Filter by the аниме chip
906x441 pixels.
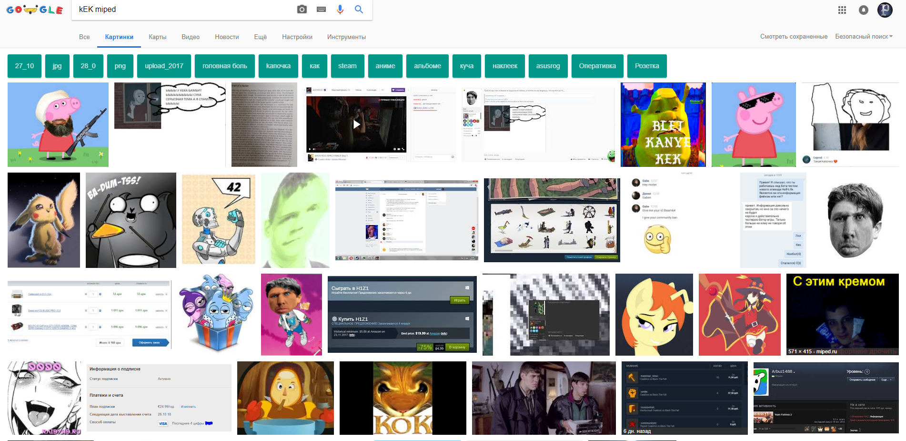click(385, 66)
